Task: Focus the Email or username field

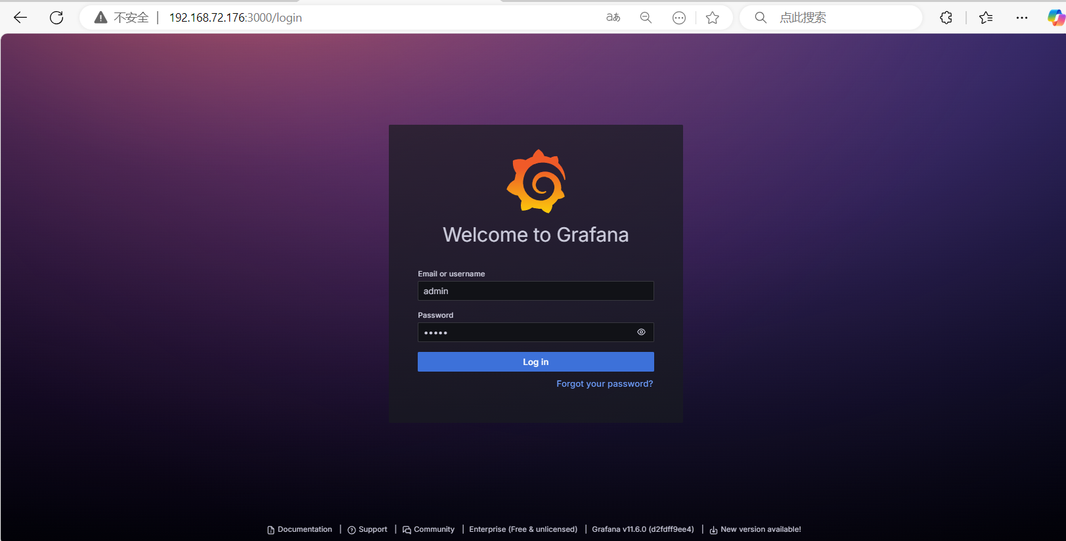Action: point(536,291)
